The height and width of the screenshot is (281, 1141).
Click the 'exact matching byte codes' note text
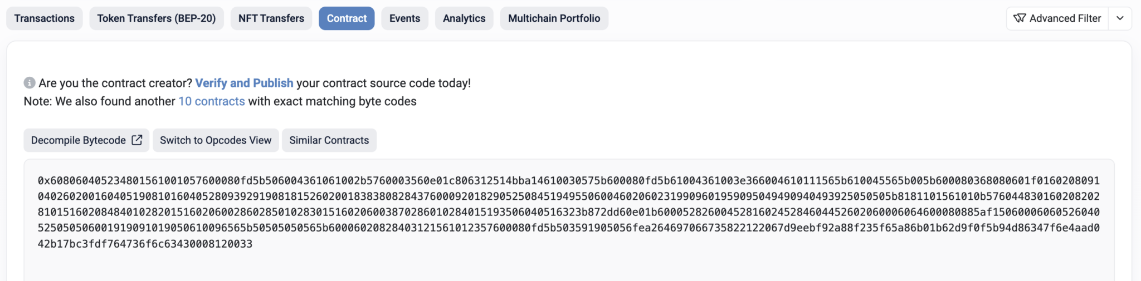[332, 101]
